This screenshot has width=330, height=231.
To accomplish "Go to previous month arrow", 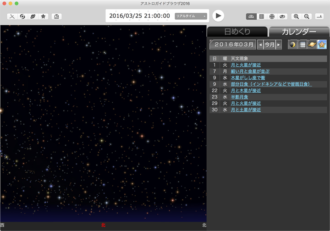I will point(260,45).
